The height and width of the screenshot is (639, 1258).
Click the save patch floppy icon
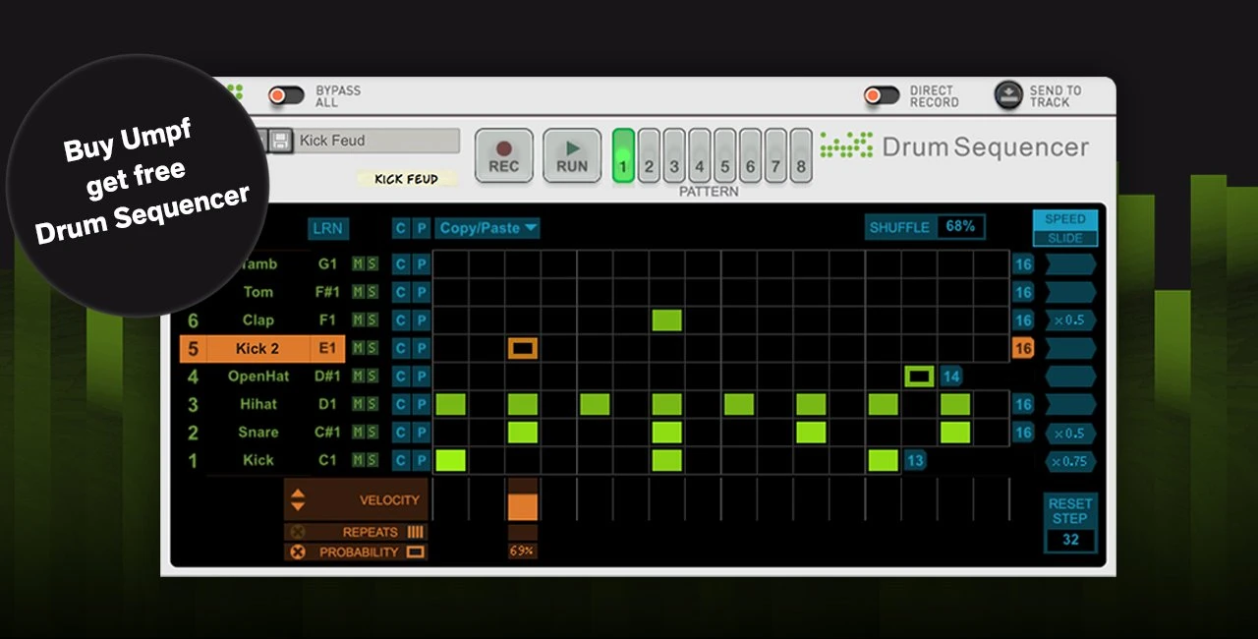(280, 142)
